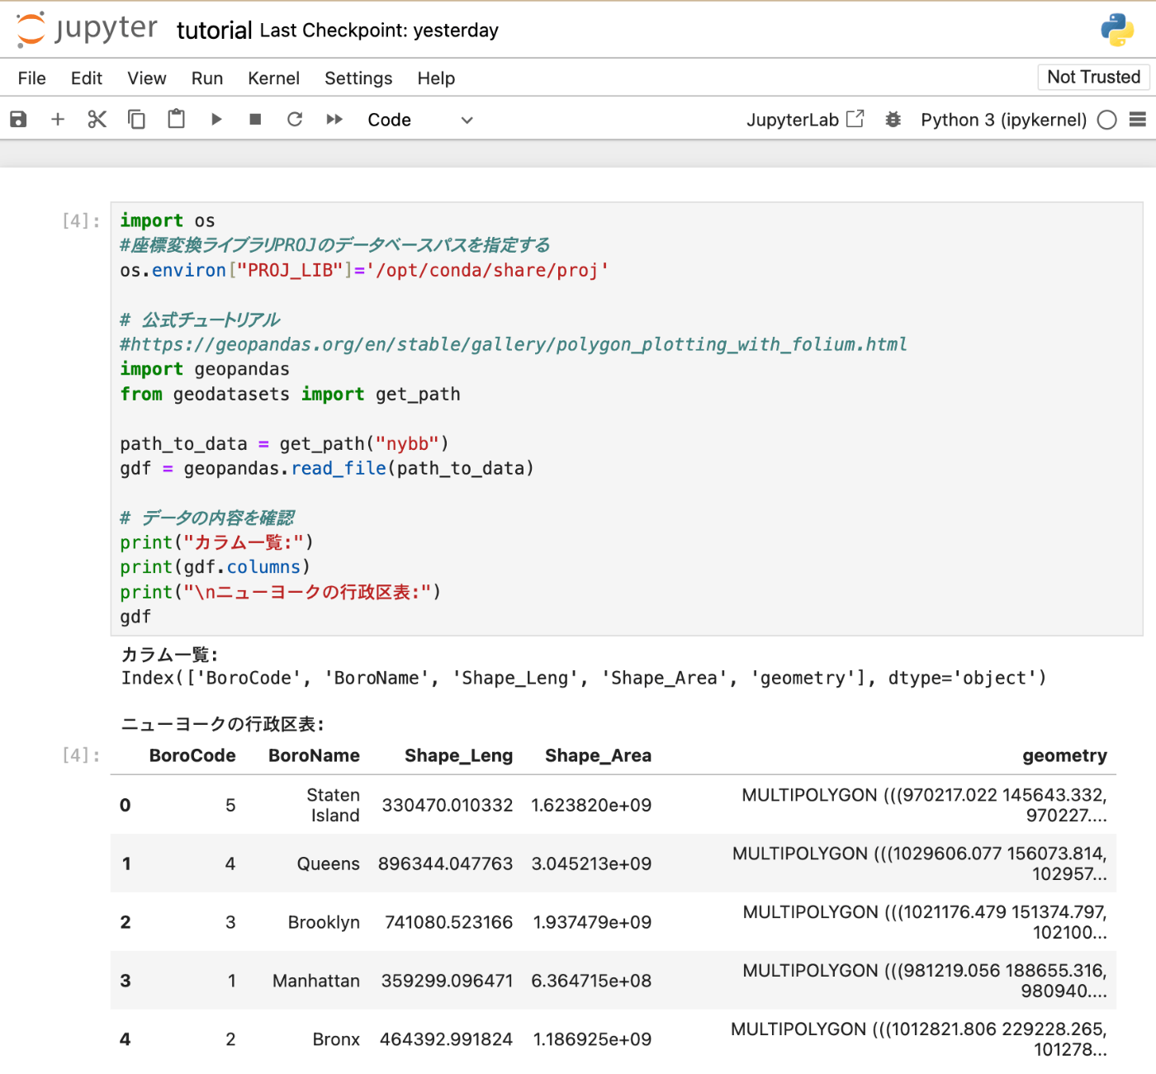Interrupt the kernel stop icon
1156x1074 pixels.
[x=255, y=120]
